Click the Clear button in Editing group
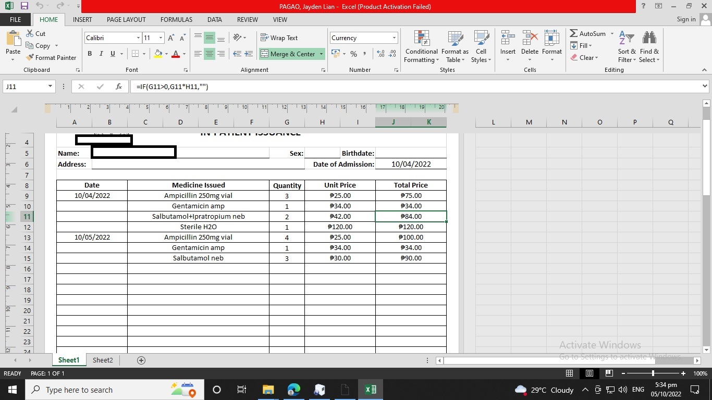The image size is (712, 400). [x=584, y=58]
